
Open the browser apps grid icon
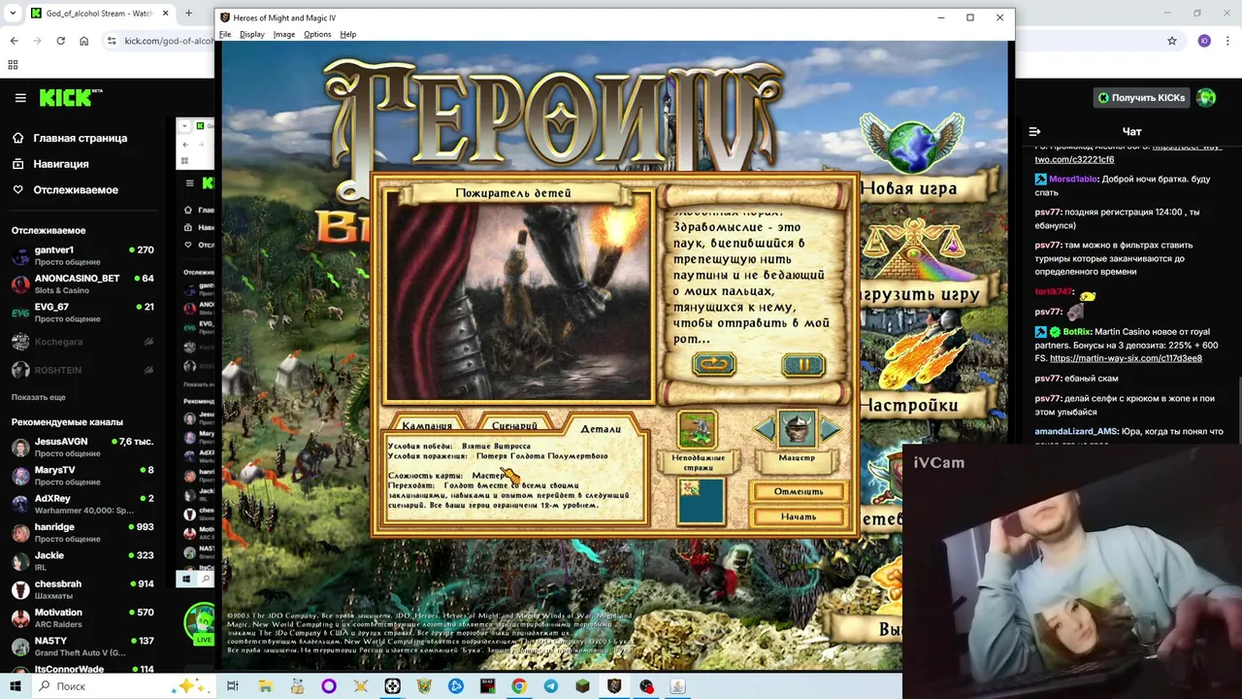click(13, 65)
